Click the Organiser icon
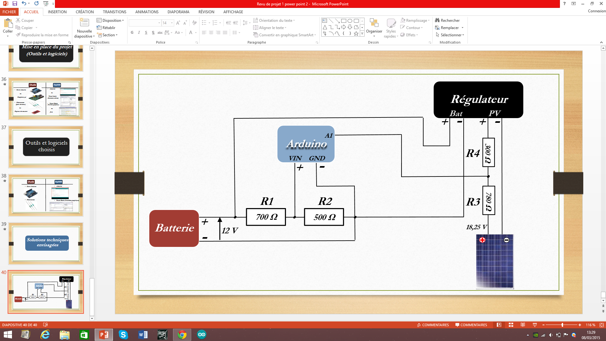This screenshot has width=606, height=341. [374, 23]
